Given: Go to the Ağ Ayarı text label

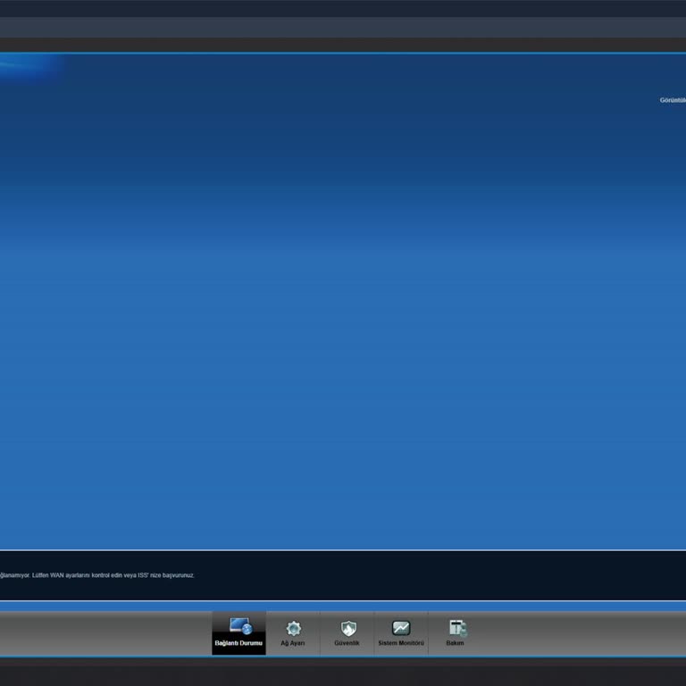Looking at the screenshot, I should (293, 643).
